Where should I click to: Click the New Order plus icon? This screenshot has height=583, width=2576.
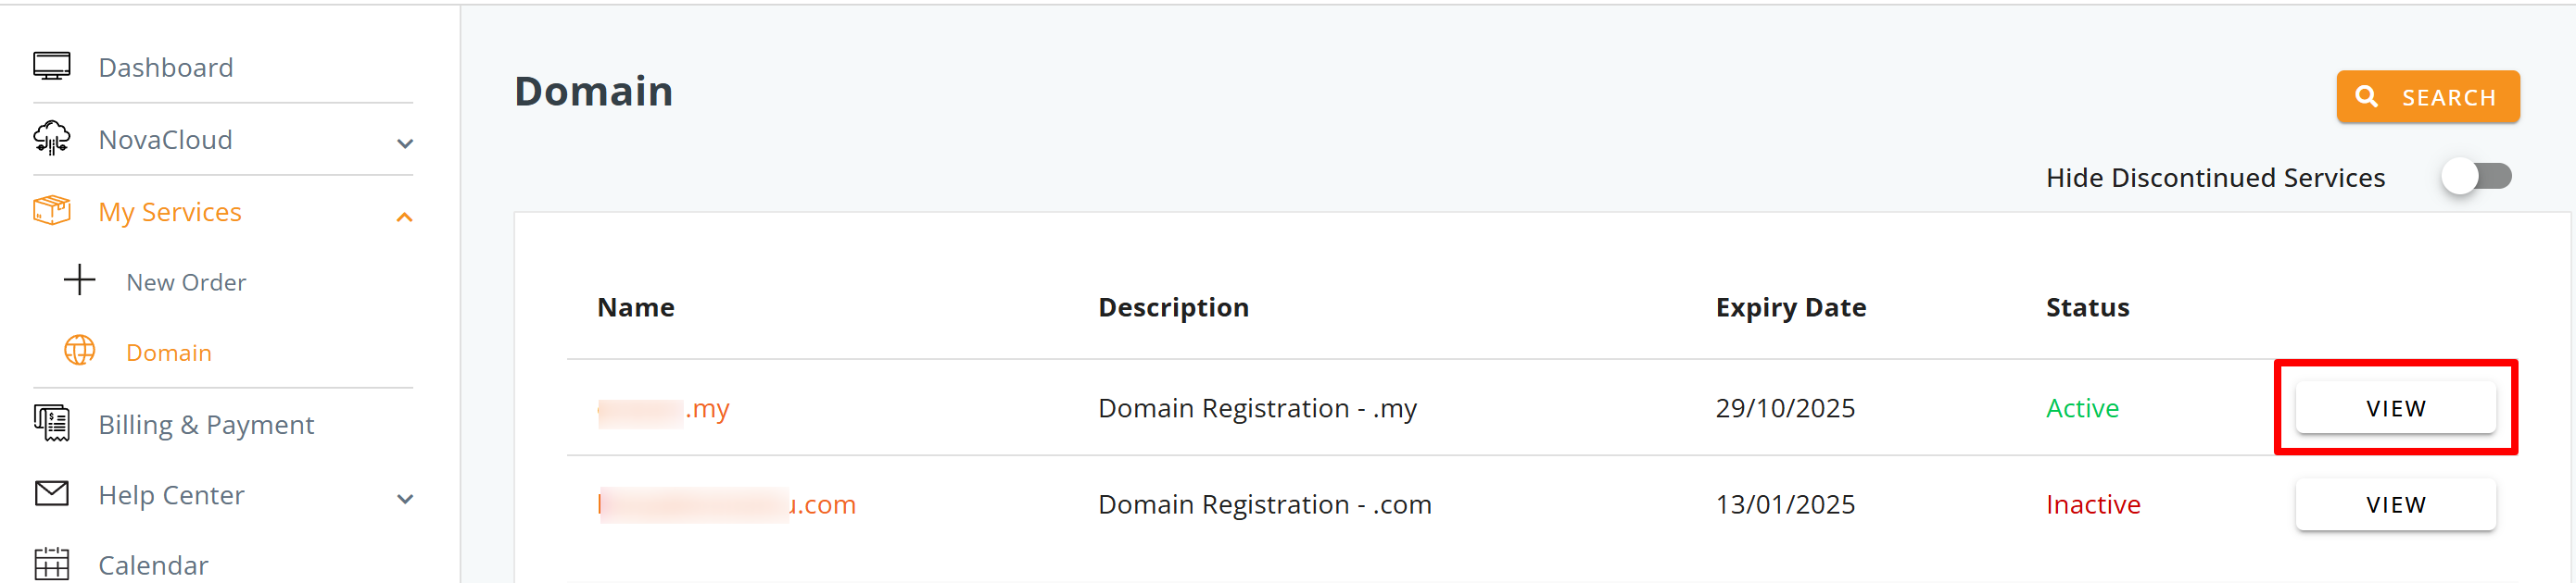coord(80,280)
